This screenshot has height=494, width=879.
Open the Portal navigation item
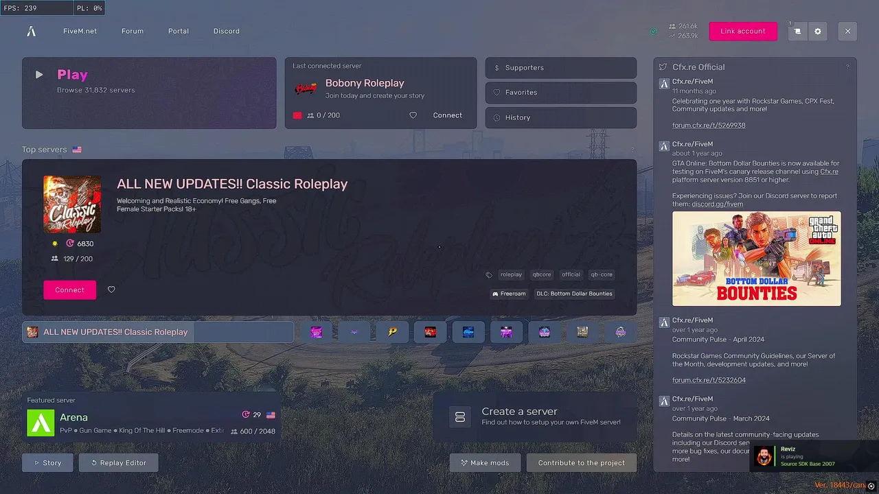(179, 31)
